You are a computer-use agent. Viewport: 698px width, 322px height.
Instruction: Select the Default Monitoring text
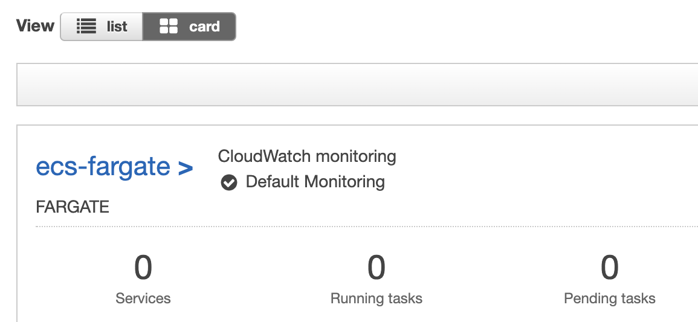click(315, 182)
